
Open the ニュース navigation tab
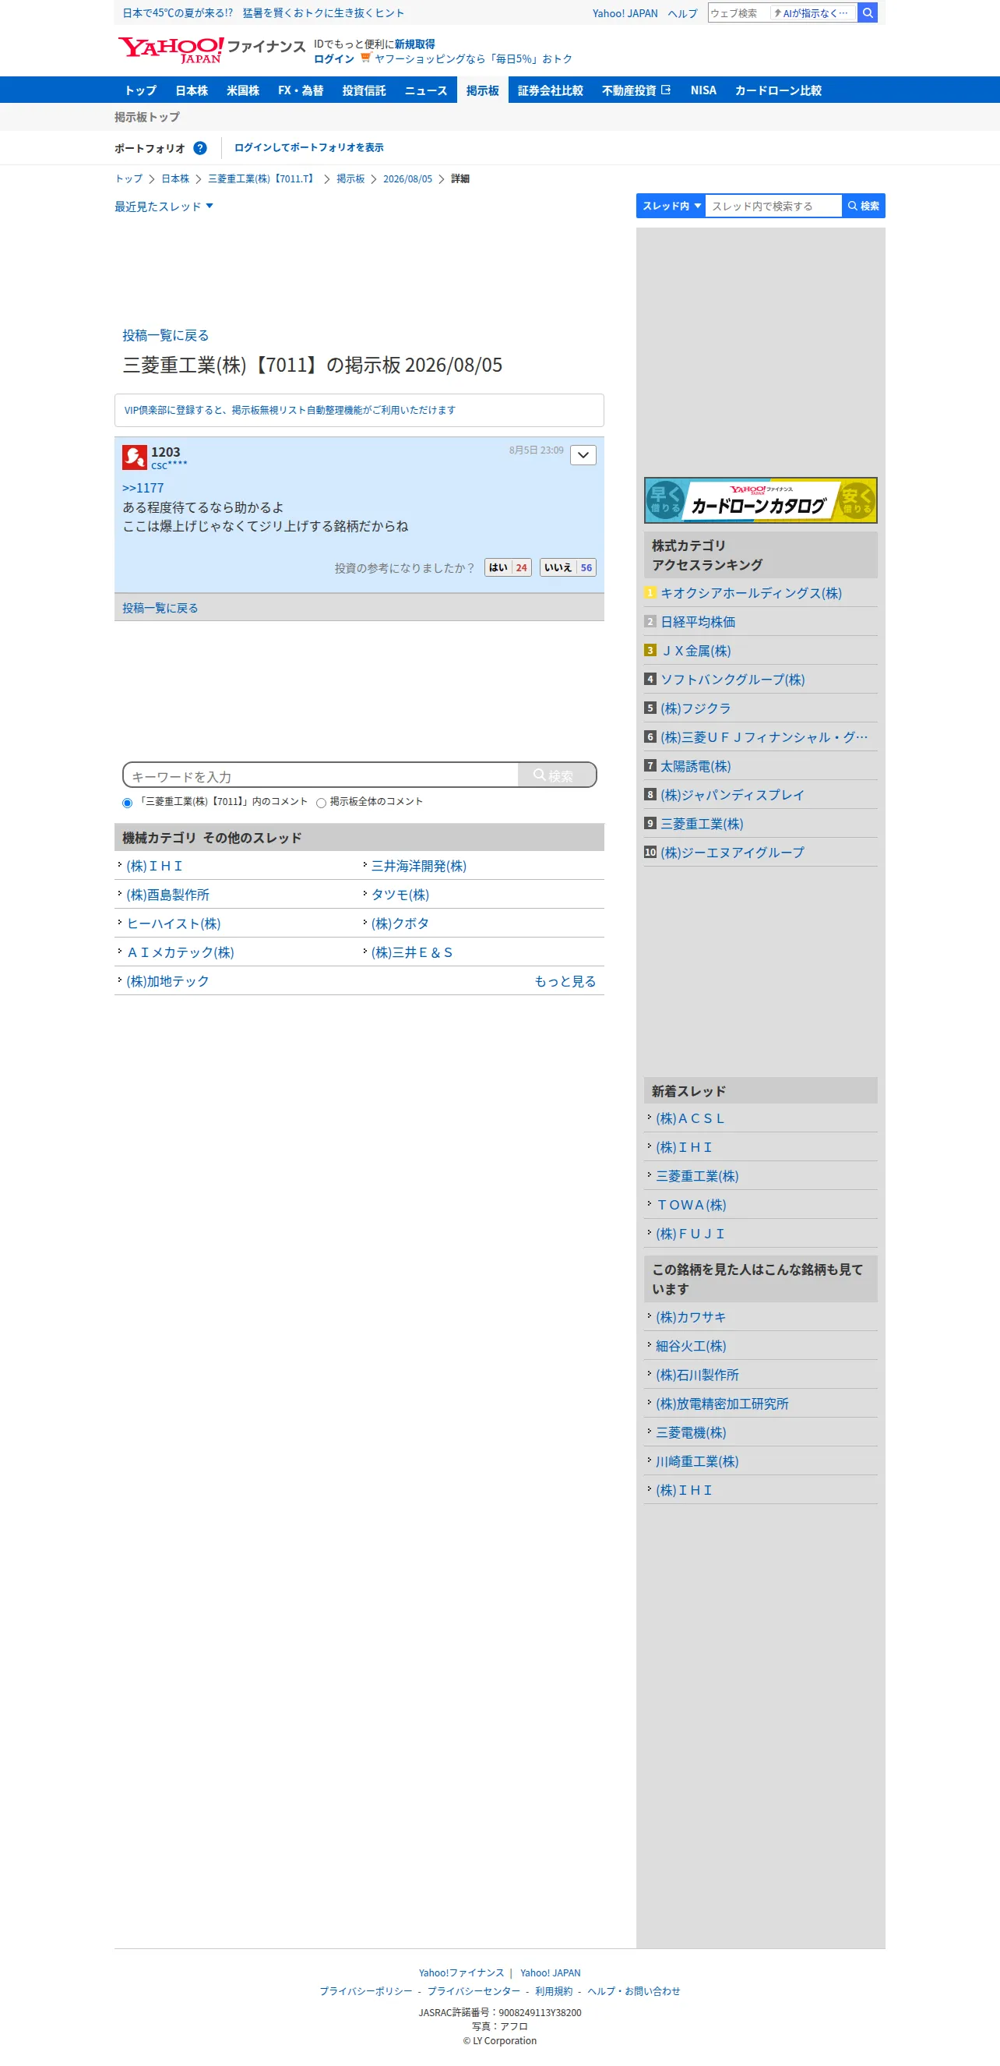point(425,90)
